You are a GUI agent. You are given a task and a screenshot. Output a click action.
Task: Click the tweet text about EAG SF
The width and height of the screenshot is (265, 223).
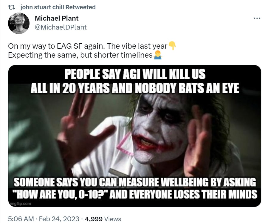click(88, 46)
